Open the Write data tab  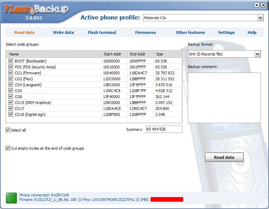pyautogui.click(x=63, y=32)
